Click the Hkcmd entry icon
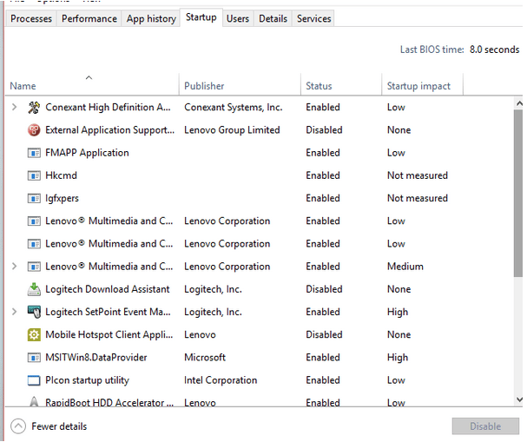 click(34, 175)
